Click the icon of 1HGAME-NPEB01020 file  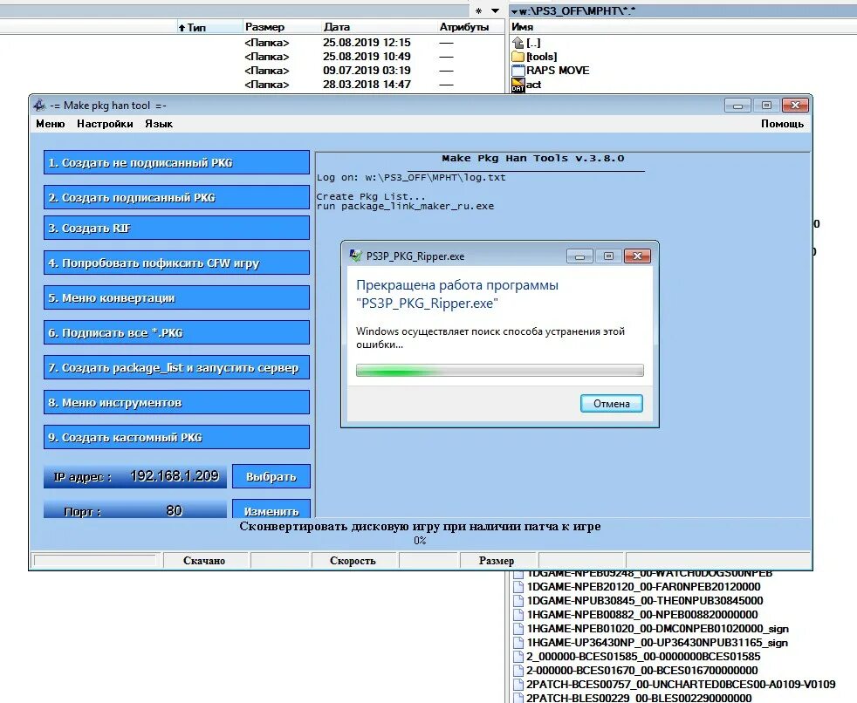(518, 629)
